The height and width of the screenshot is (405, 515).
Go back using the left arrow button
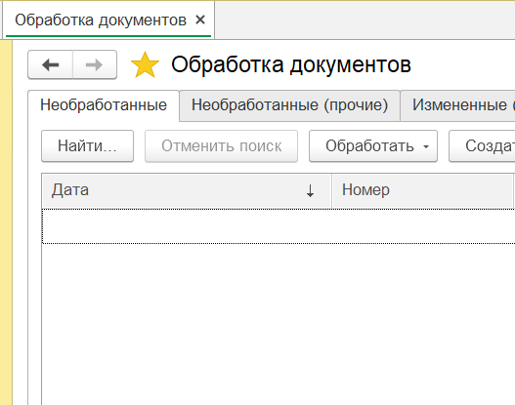tap(50, 65)
